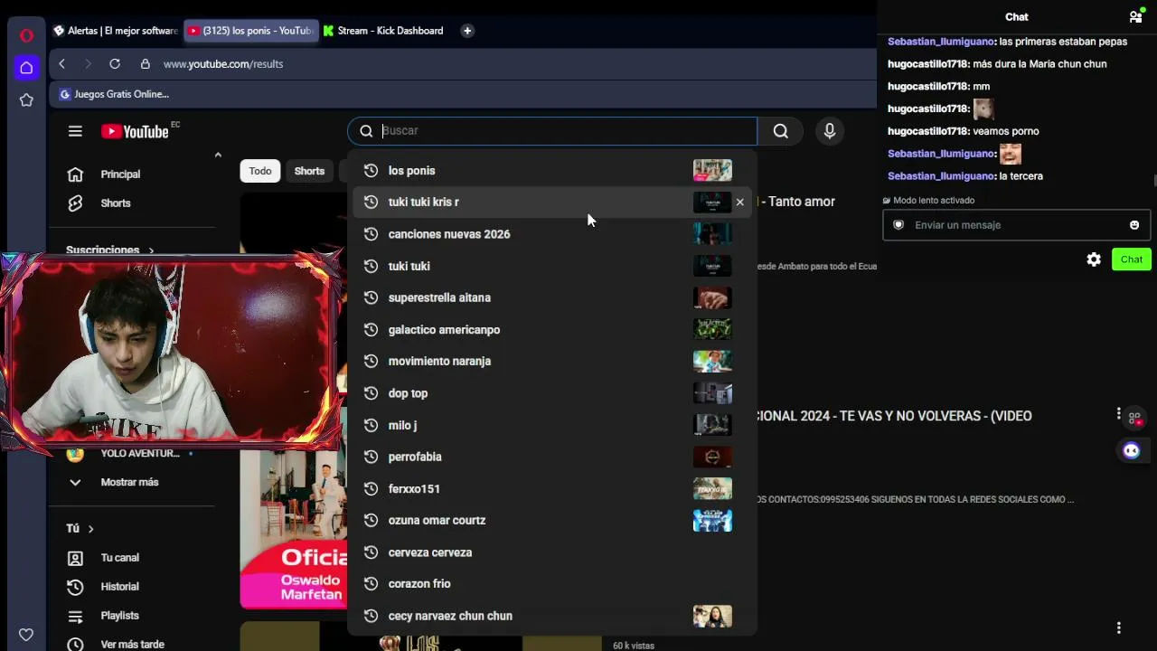Select the 'galactico americanpo' suggestion
Viewport: 1157px width, 651px height.
click(x=551, y=330)
